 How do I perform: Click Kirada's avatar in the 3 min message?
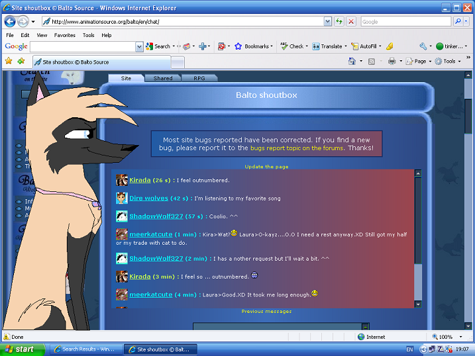click(x=122, y=277)
